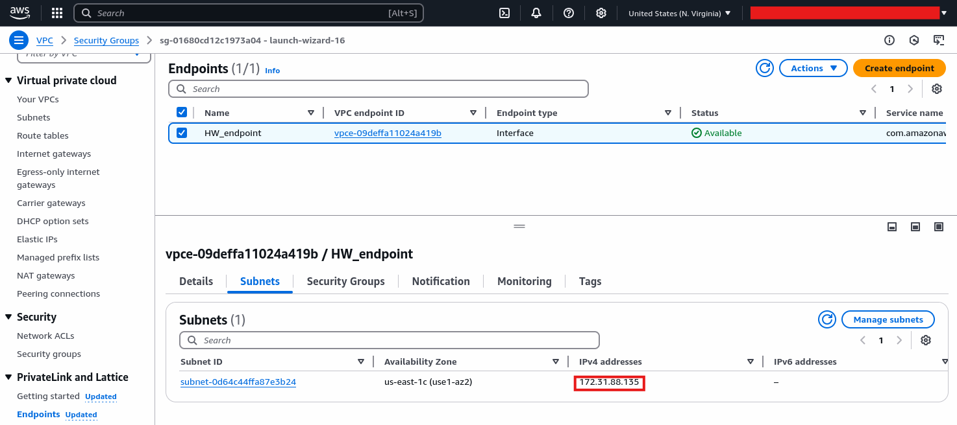Open account-wide settings gear in top bar
Viewport: 957px width, 425px height.
[601, 12]
